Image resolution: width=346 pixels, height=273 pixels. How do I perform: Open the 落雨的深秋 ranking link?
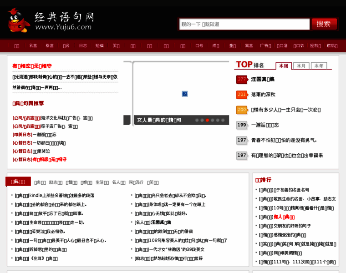(263, 95)
